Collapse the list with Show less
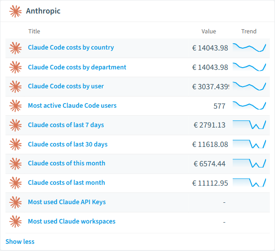The image size is (275, 251). (20, 242)
